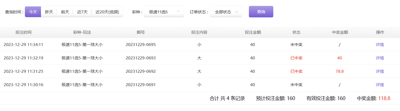The height and width of the screenshot is (111, 400).
Task: Open the 极速11选5 lottery type dropdown
Action: [164, 12]
